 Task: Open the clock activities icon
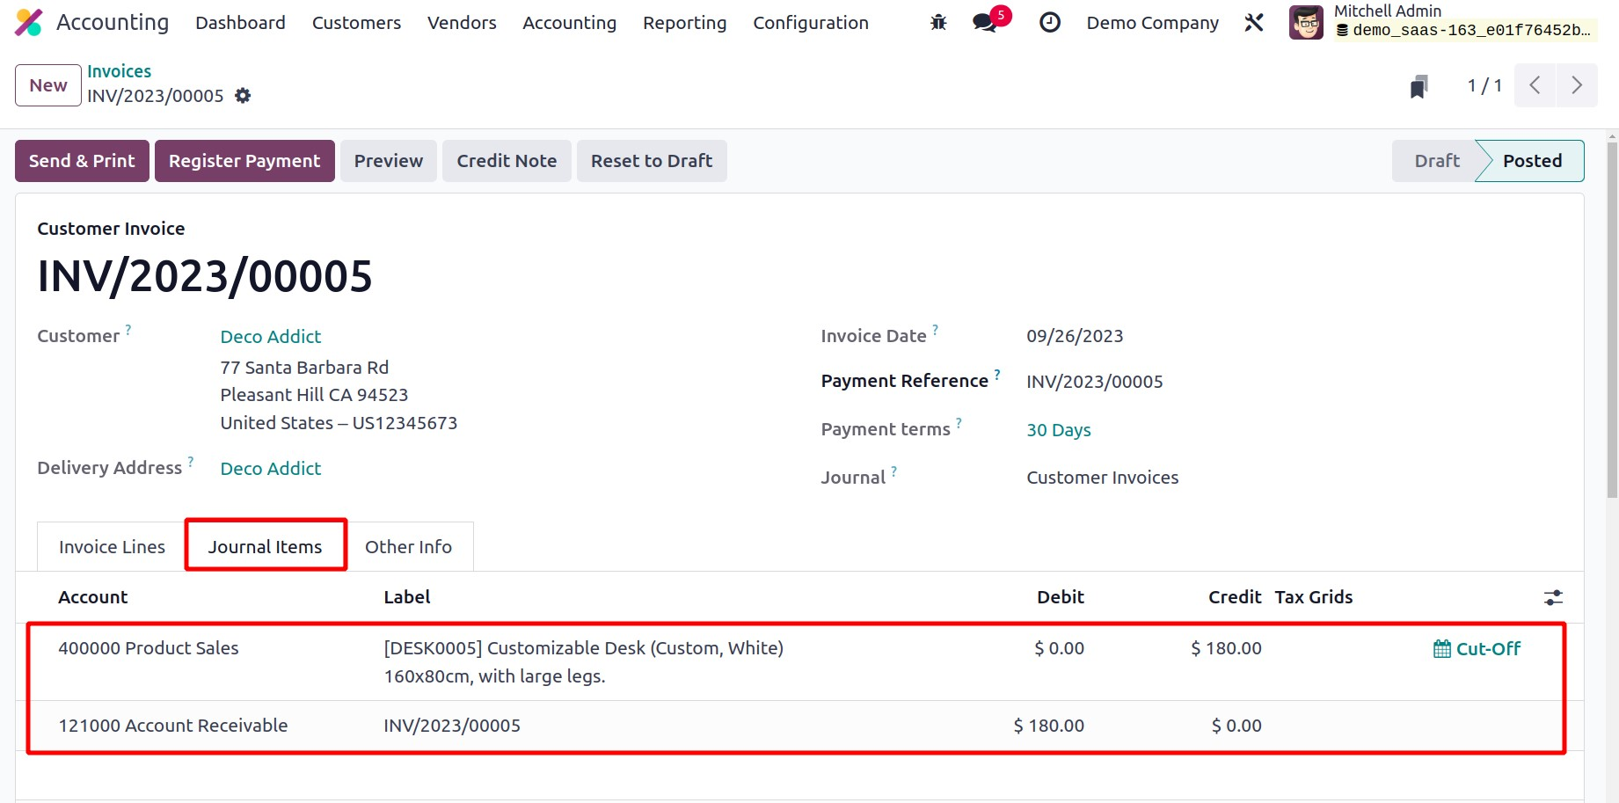[1049, 23]
